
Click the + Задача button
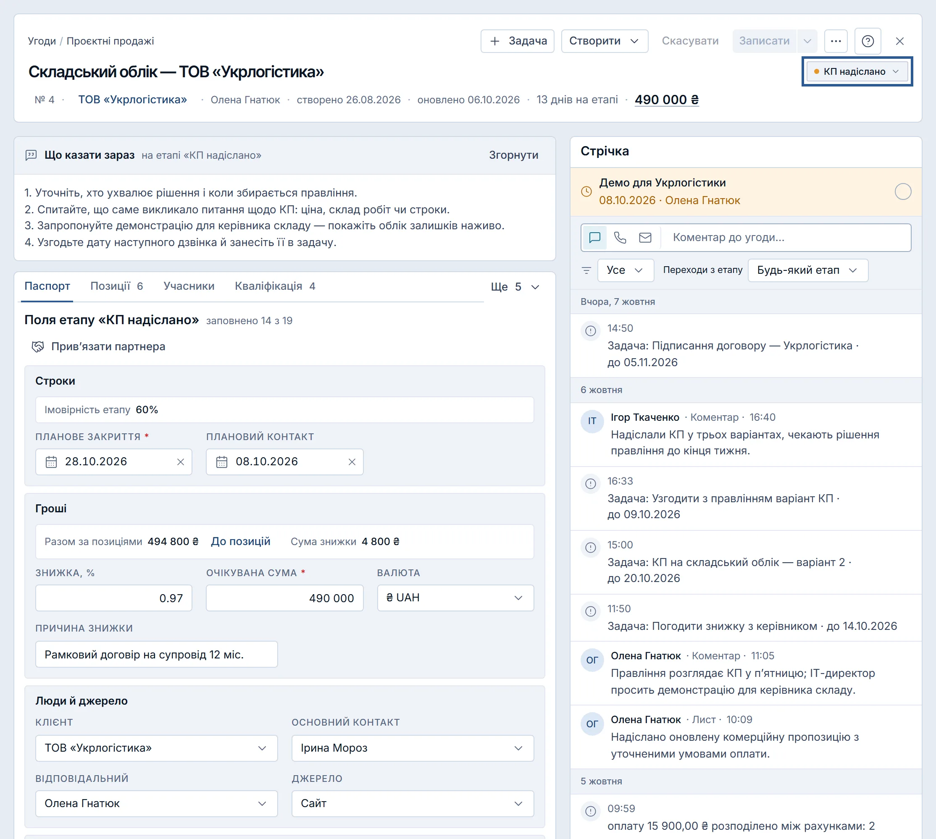pos(517,41)
